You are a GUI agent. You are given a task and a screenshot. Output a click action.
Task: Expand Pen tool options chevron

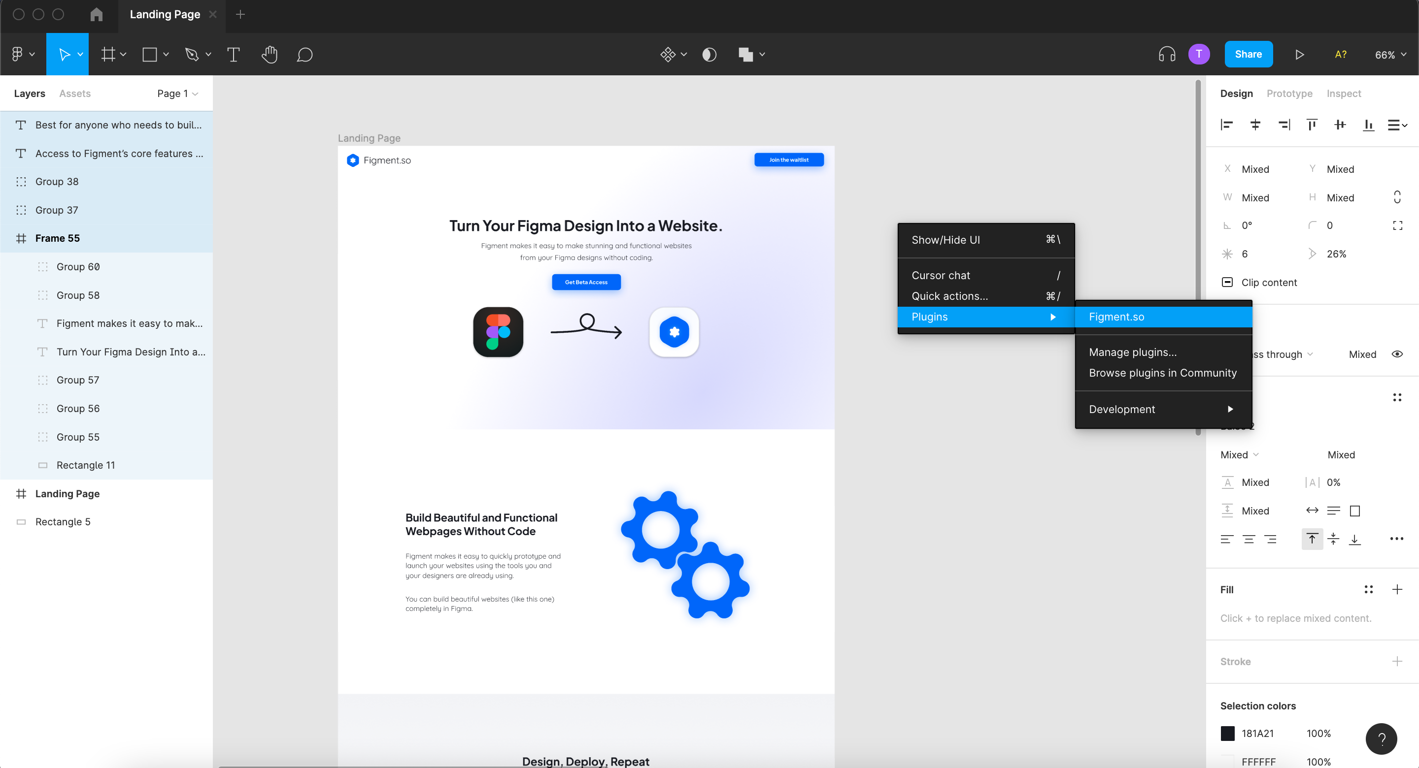[x=208, y=55]
